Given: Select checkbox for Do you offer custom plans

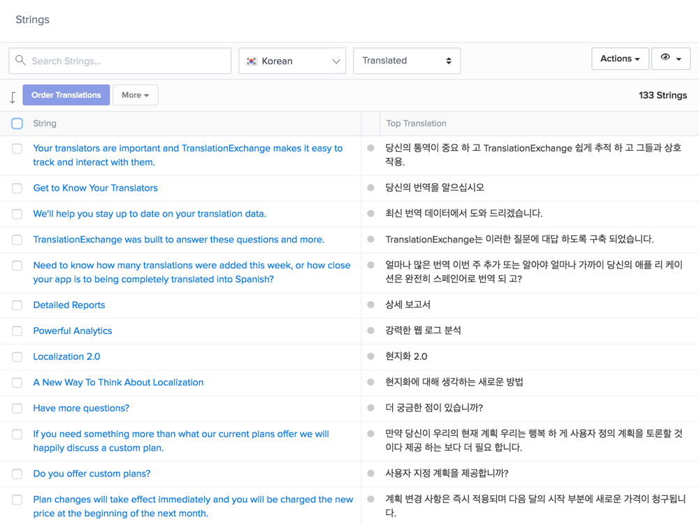Looking at the screenshot, I should click(17, 474).
